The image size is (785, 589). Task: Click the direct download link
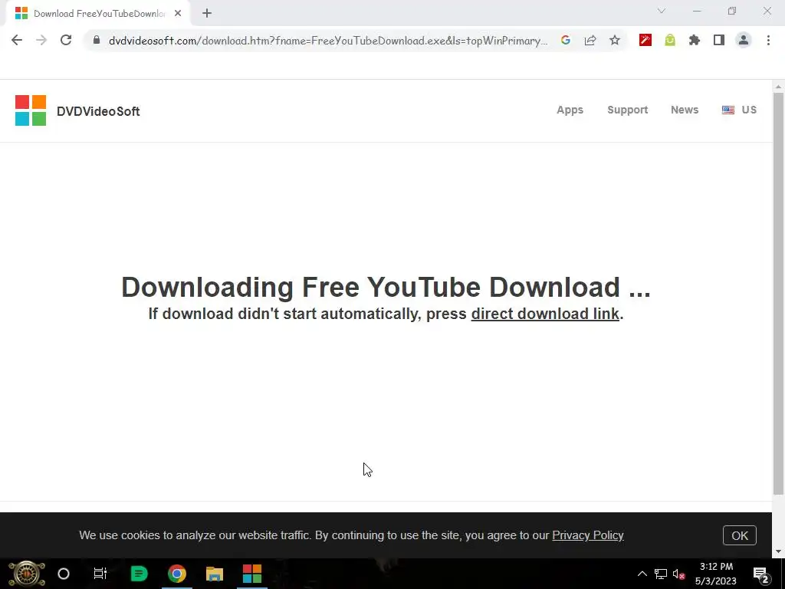[545, 314]
